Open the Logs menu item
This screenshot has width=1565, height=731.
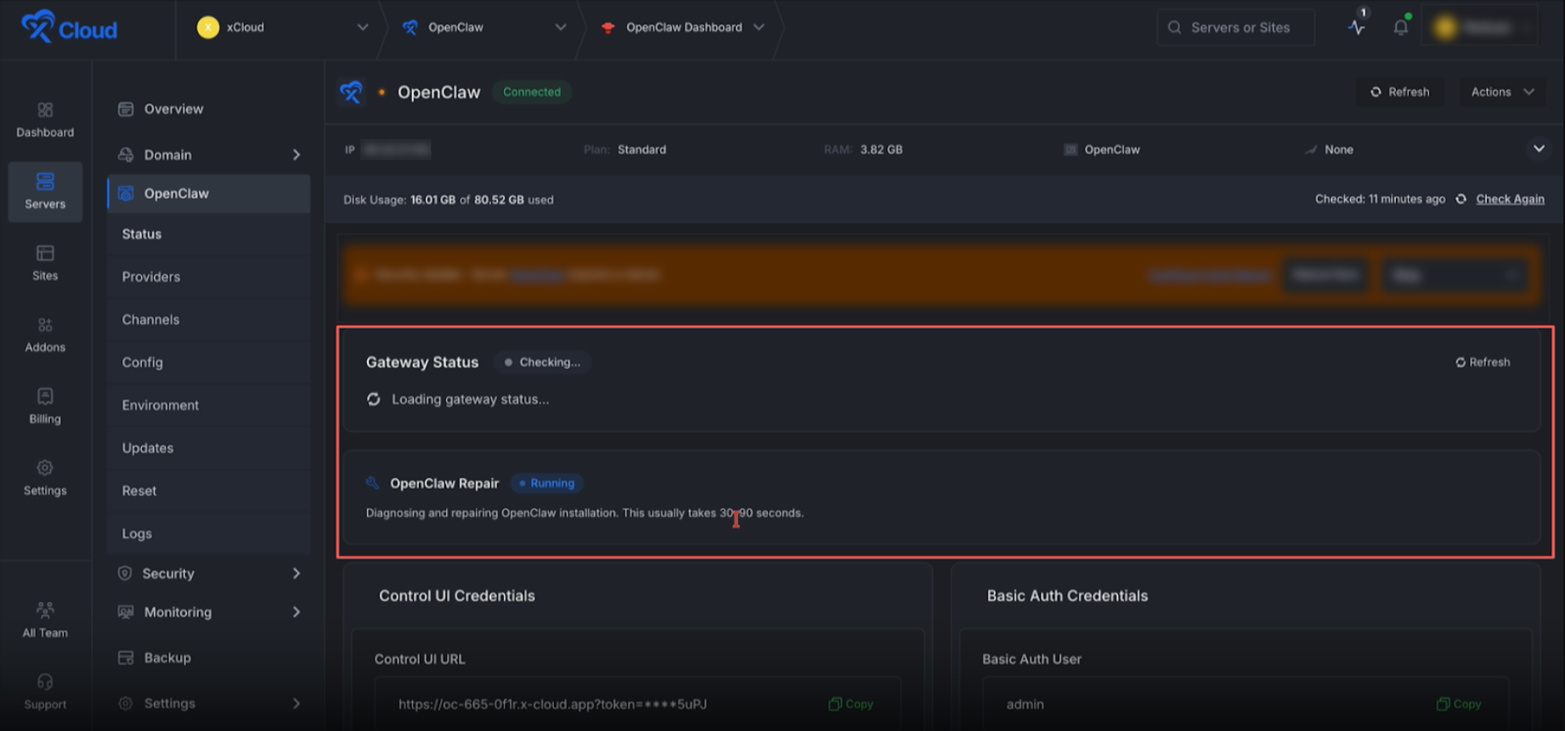point(137,533)
